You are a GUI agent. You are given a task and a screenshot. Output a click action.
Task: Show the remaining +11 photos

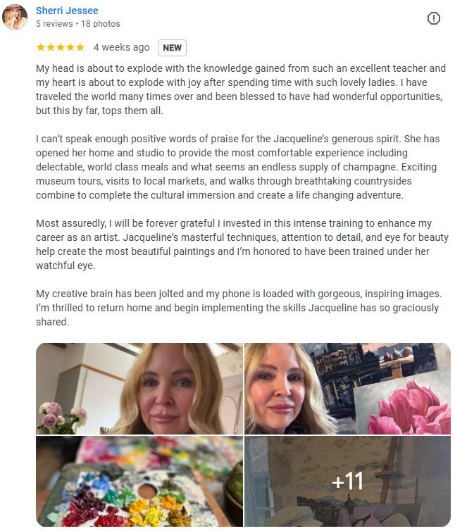[x=348, y=481]
